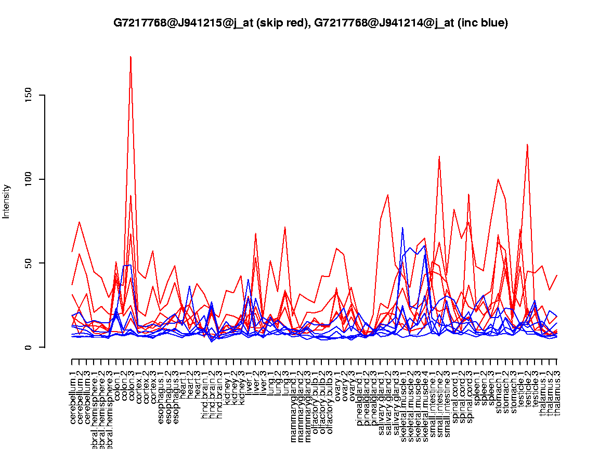Click the red peak above small.intestine.2
Screen dimensions: 599x449
(x=439, y=156)
